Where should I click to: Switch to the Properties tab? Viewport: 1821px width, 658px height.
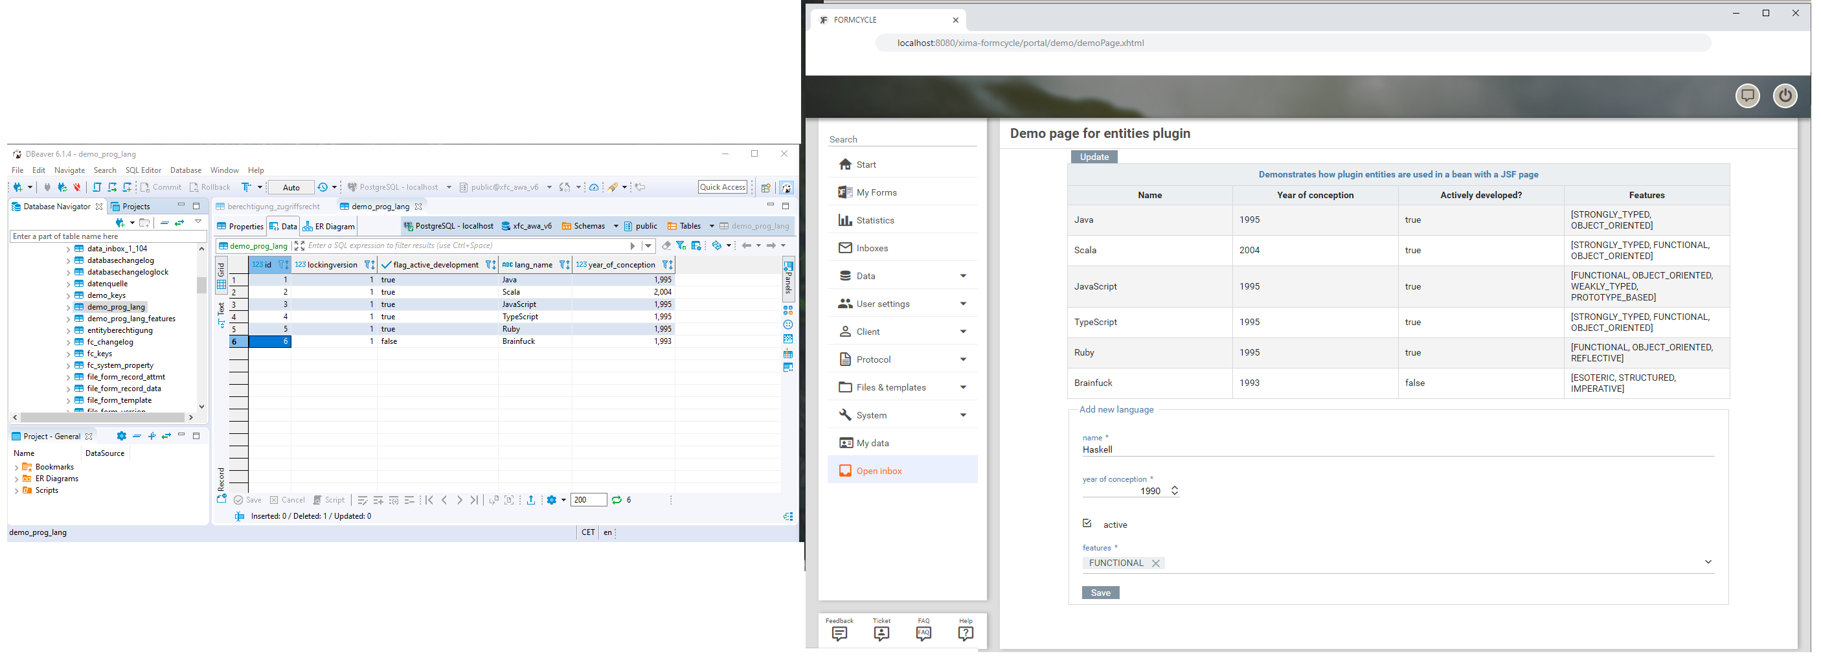pos(240,226)
